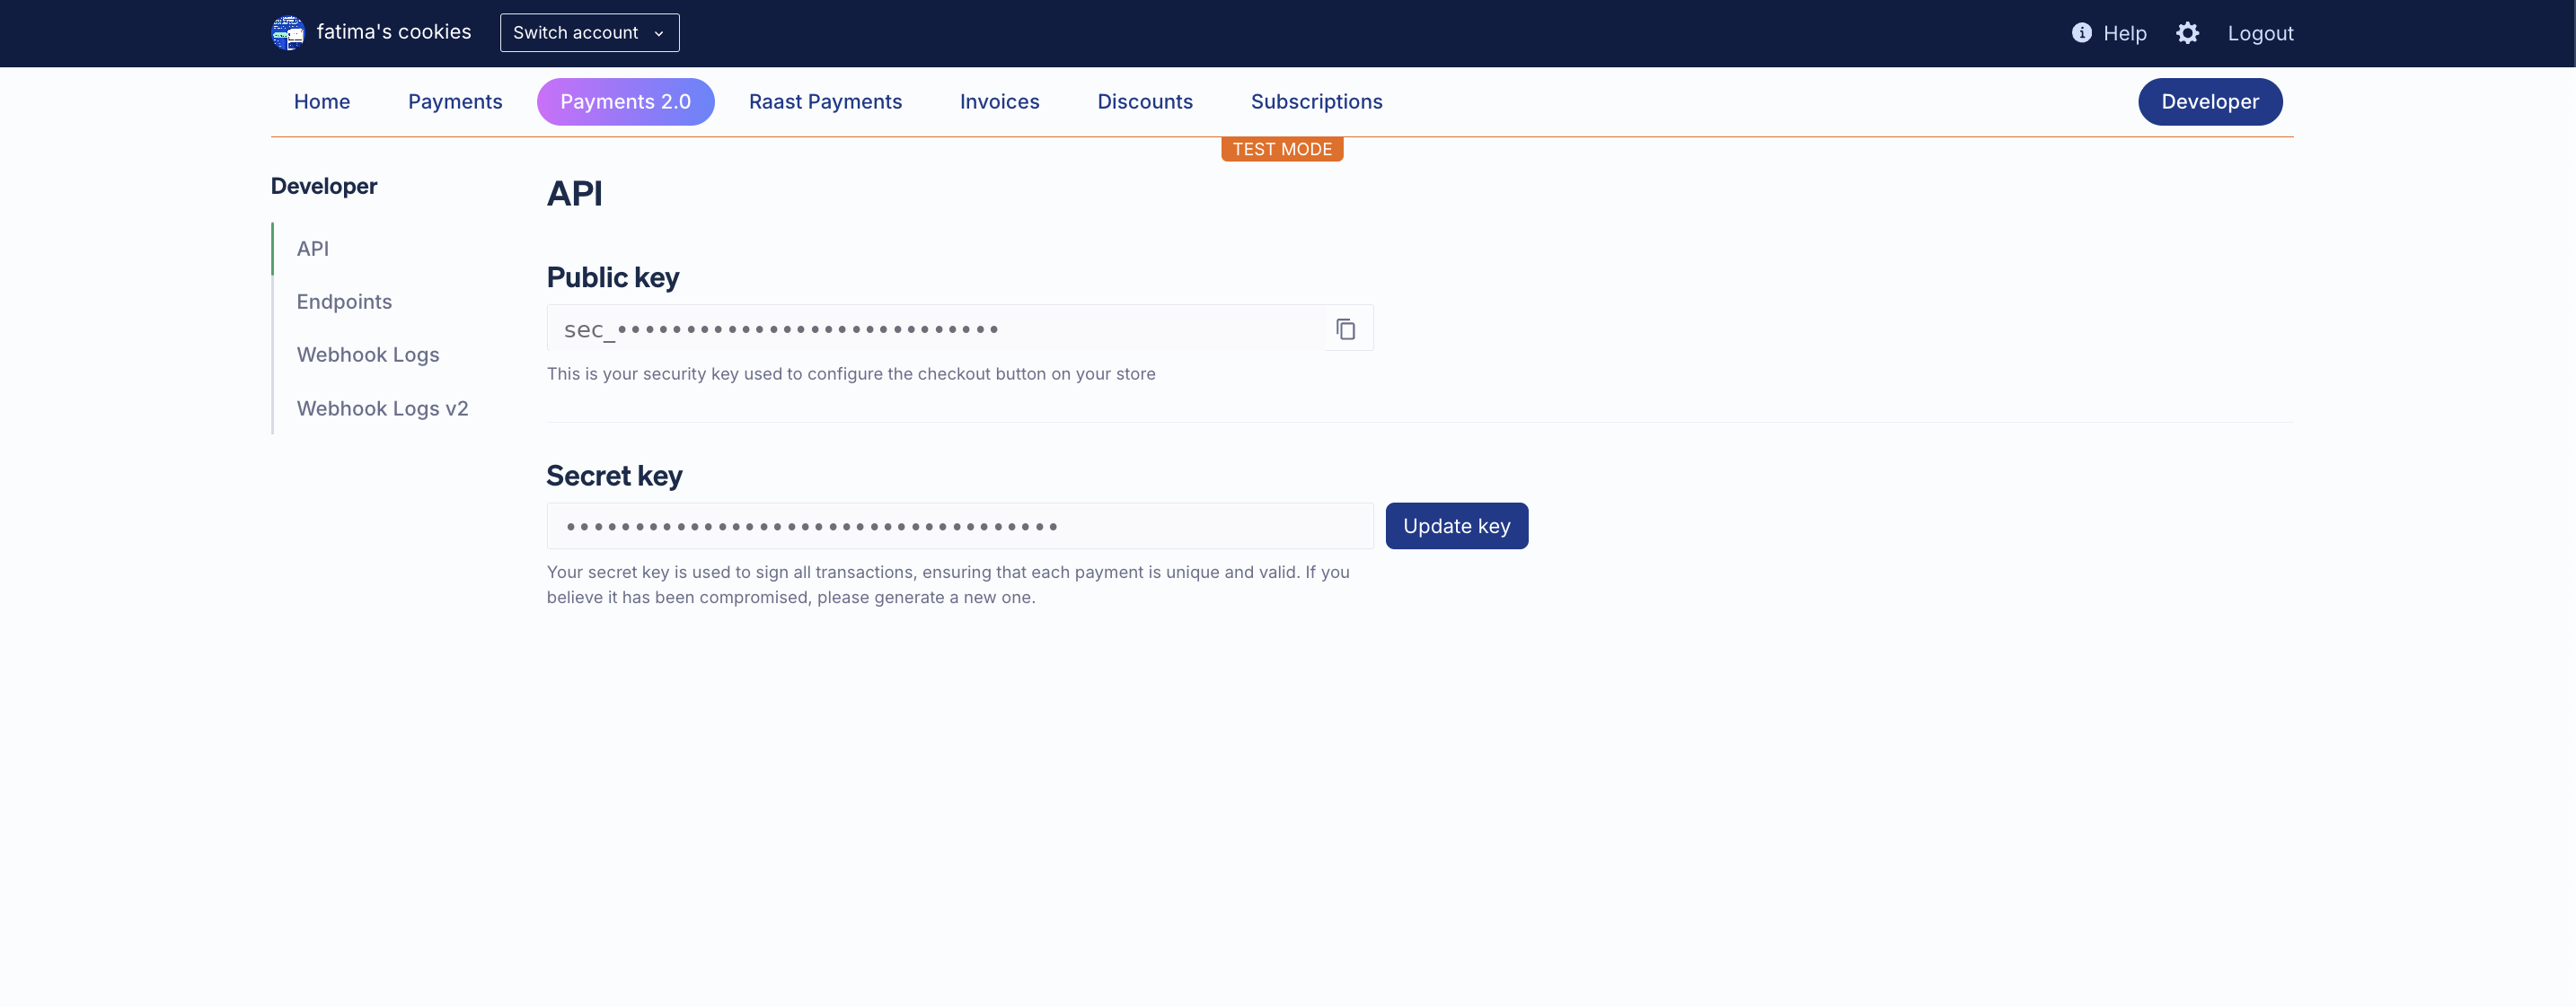Open Webhook Logs in the sidebar
2576x1007 pixels.
[x=368, y=355]
